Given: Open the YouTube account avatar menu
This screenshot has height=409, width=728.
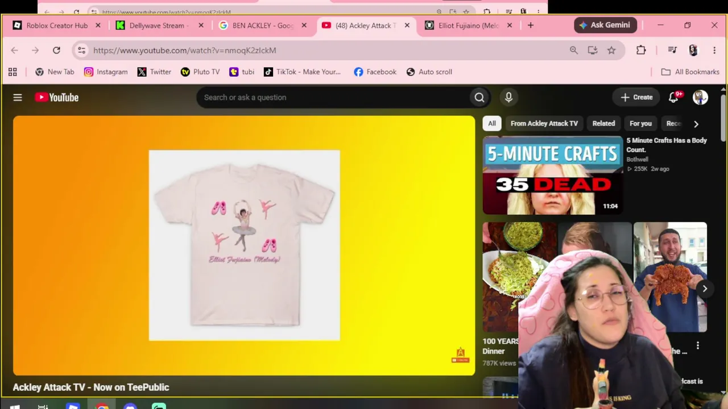Looking at the screenshot, I should coord(700,98).
